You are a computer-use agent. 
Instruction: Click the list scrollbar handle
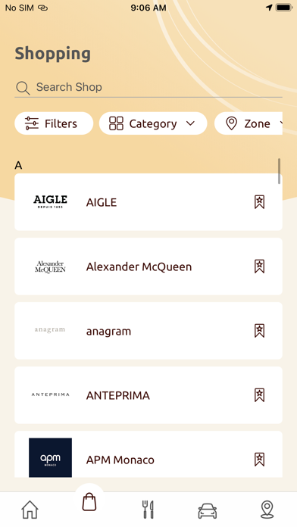click(x=279, y=171)
